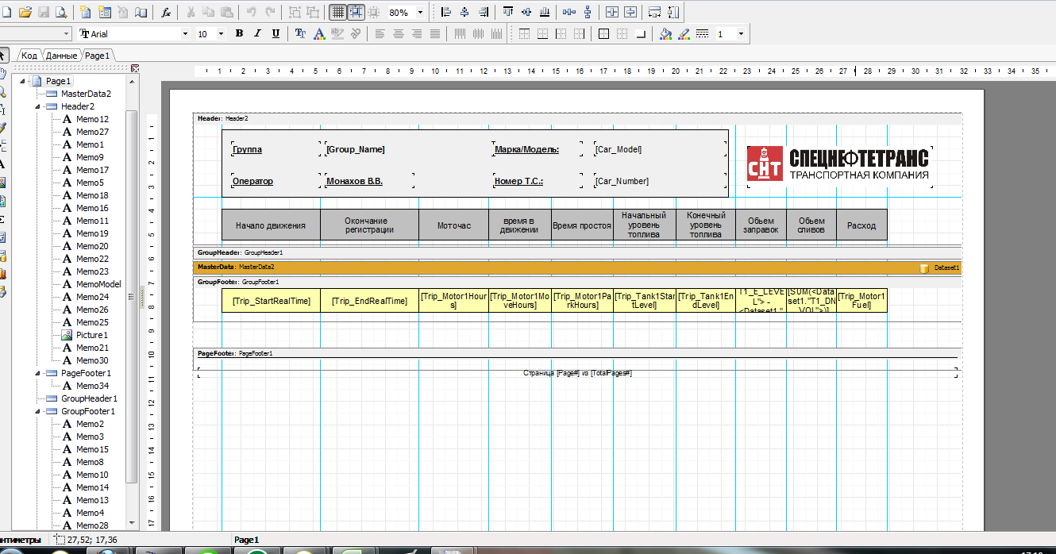This screenshot has width=1056, height=554.
Task: Space selected objects equally vertically
Action: [588, 13]
